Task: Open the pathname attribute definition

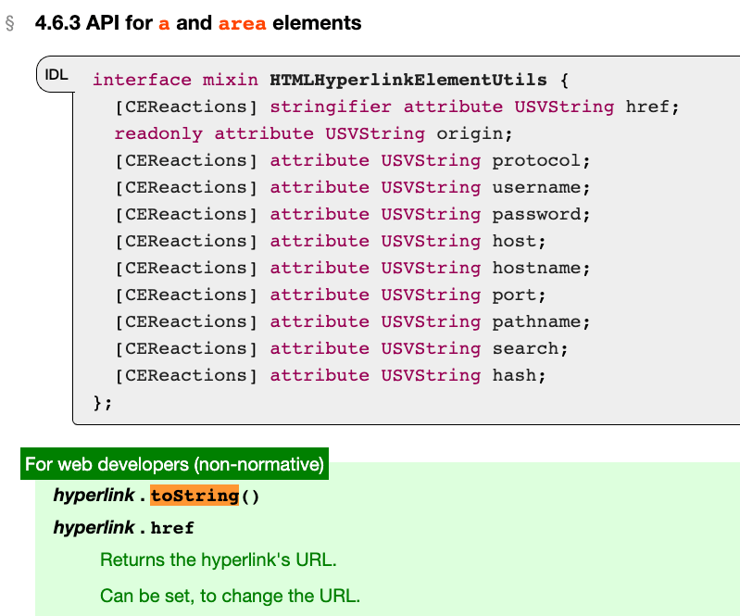Action: pos(536,322)
